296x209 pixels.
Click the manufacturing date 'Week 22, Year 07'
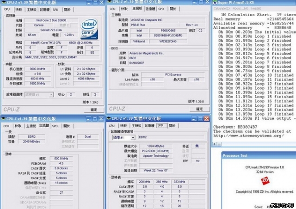[x=156, y=170]
